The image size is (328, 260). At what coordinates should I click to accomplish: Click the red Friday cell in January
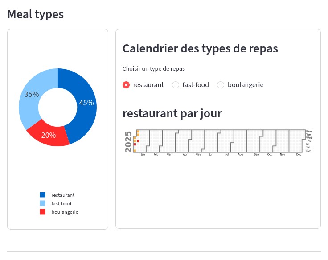135,144
